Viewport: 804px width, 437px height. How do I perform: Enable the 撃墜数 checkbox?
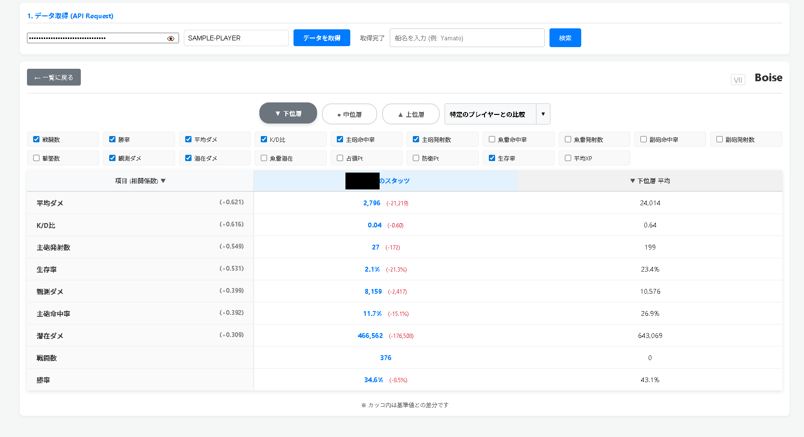click(x=37, y=158)
